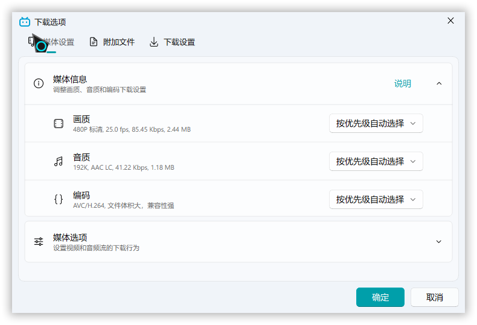Click the download arrow icon for 下载设置

(154, 42)
